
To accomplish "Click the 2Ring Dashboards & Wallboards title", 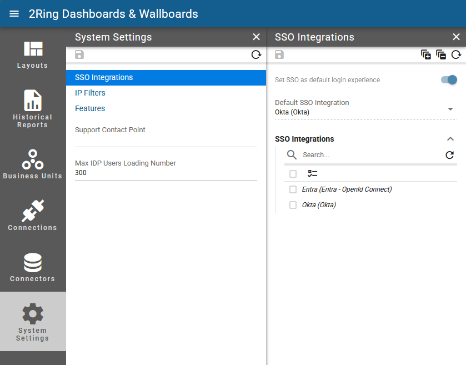I will 113,14.
